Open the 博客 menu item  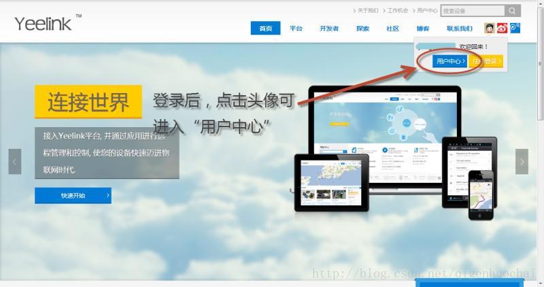(x=422, y=28)
